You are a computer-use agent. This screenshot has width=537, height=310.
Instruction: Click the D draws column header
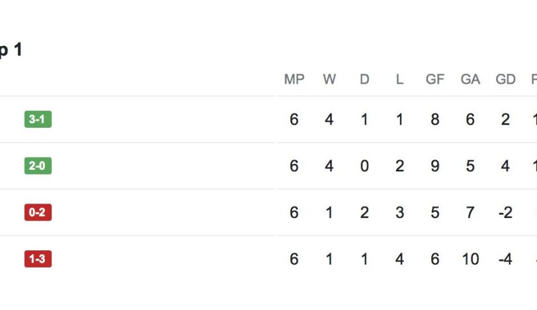(x=364, y=79)
